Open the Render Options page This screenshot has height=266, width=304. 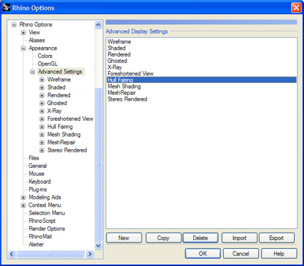[x=47, y=229]
